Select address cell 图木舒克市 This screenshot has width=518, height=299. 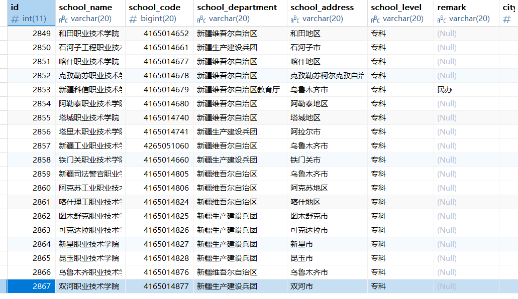tap(327, 216)
